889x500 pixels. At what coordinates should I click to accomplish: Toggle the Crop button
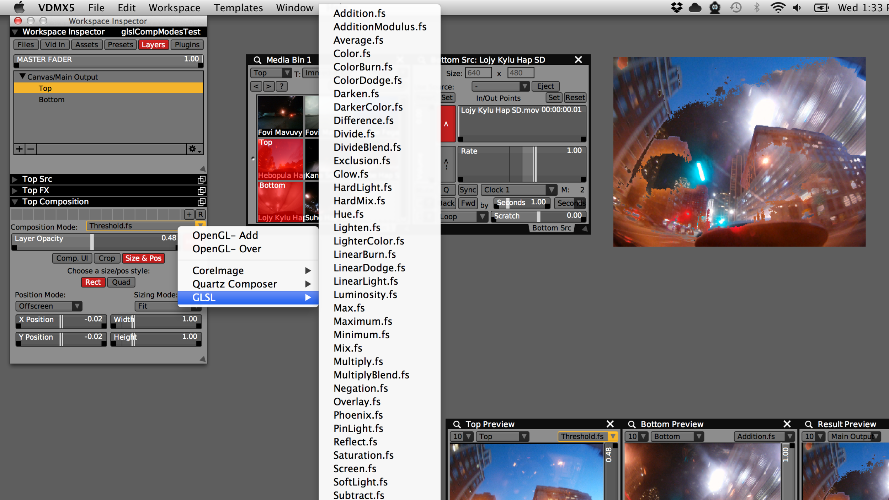click(107, 258)
